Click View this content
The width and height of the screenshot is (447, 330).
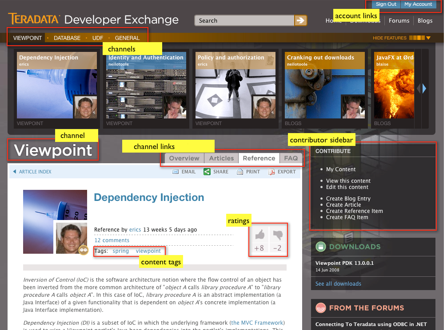coord(348,181)
